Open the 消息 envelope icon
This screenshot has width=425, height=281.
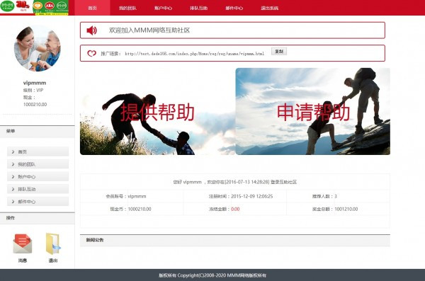[23, 244]
